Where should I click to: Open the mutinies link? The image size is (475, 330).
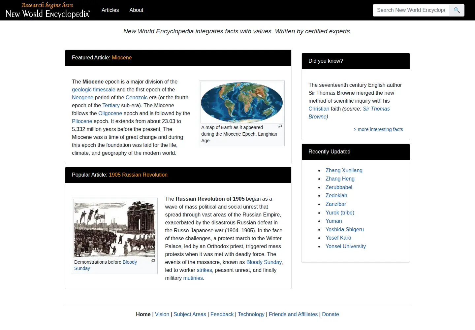[x=193, y=278]
